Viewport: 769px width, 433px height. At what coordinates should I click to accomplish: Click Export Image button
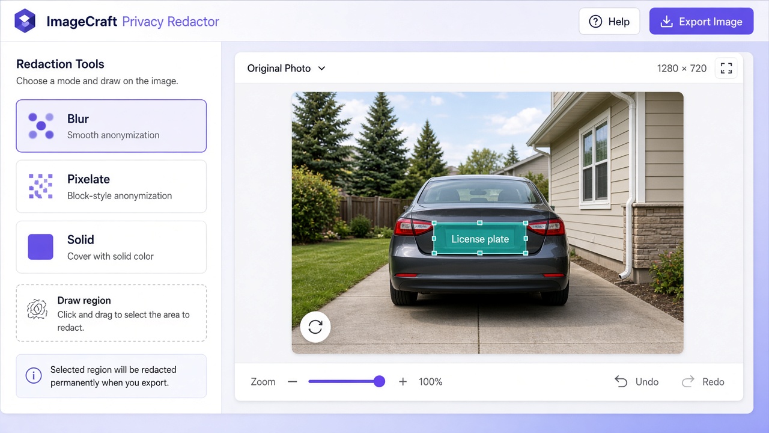(701, 22)
